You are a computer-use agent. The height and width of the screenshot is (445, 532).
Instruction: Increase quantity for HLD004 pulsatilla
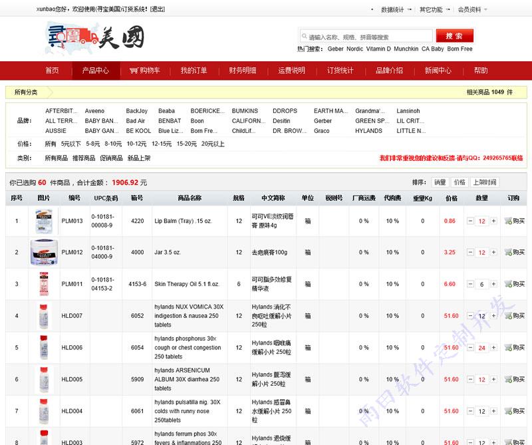click(493, 411)
